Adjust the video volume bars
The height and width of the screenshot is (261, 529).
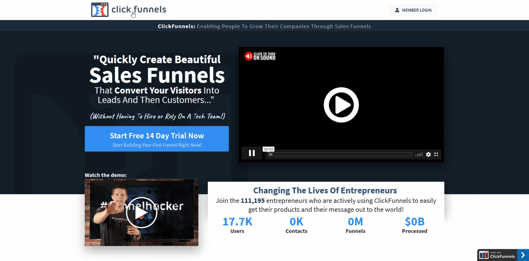pos(419,154)
